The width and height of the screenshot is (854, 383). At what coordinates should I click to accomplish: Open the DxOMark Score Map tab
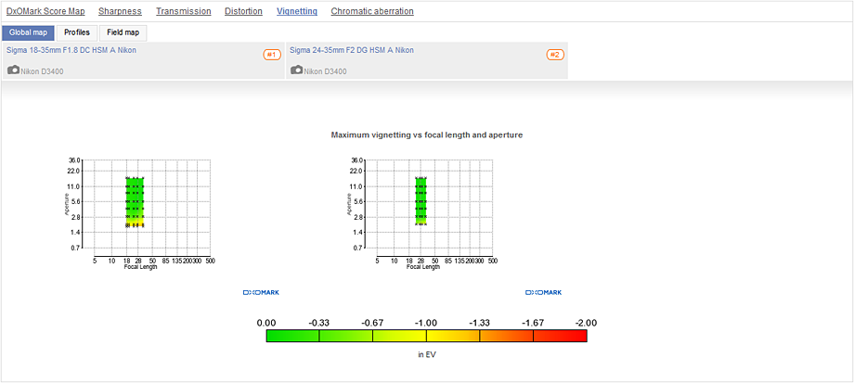coord(45,11)
